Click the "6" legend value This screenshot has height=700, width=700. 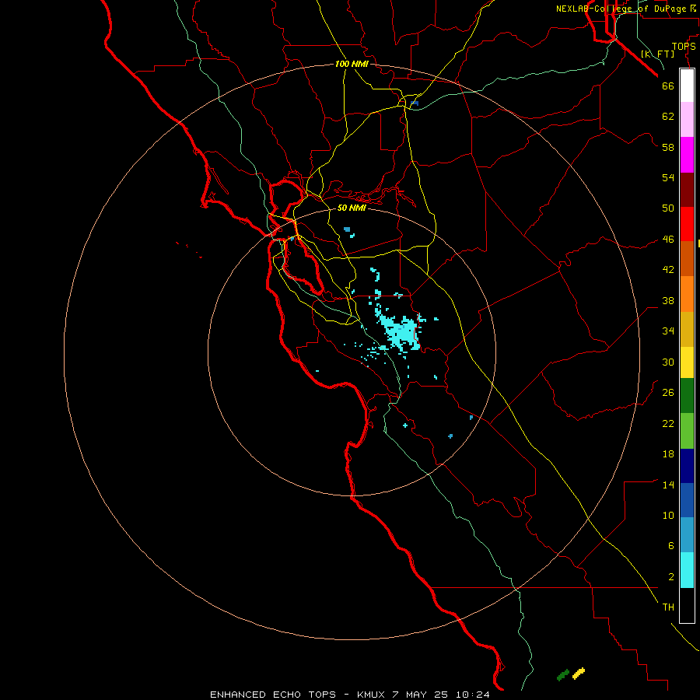(671, 545)
